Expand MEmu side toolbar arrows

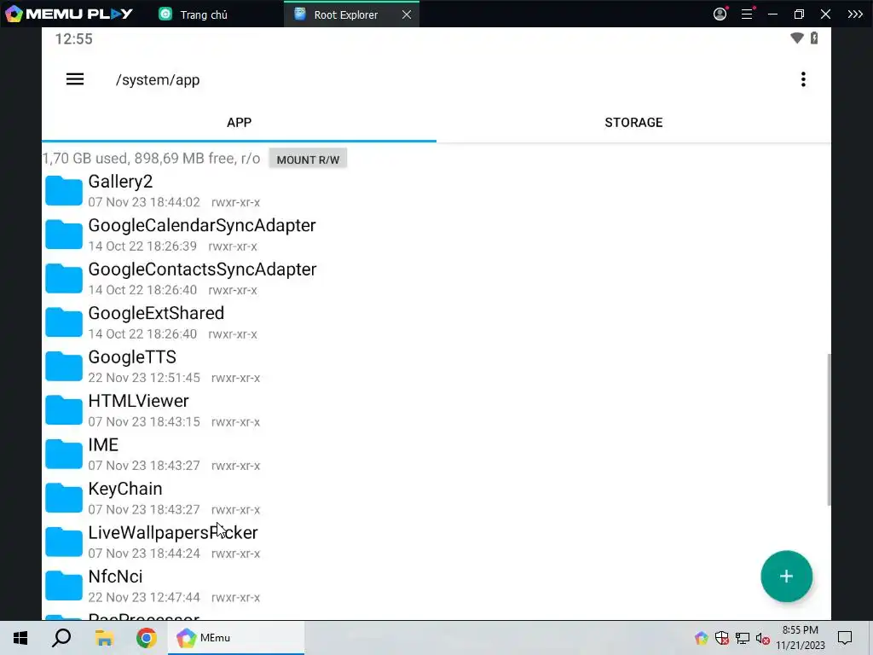click(x=854, y=14)
